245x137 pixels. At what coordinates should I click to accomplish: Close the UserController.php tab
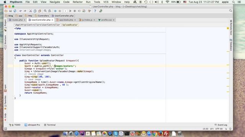[x=52, y=20]
